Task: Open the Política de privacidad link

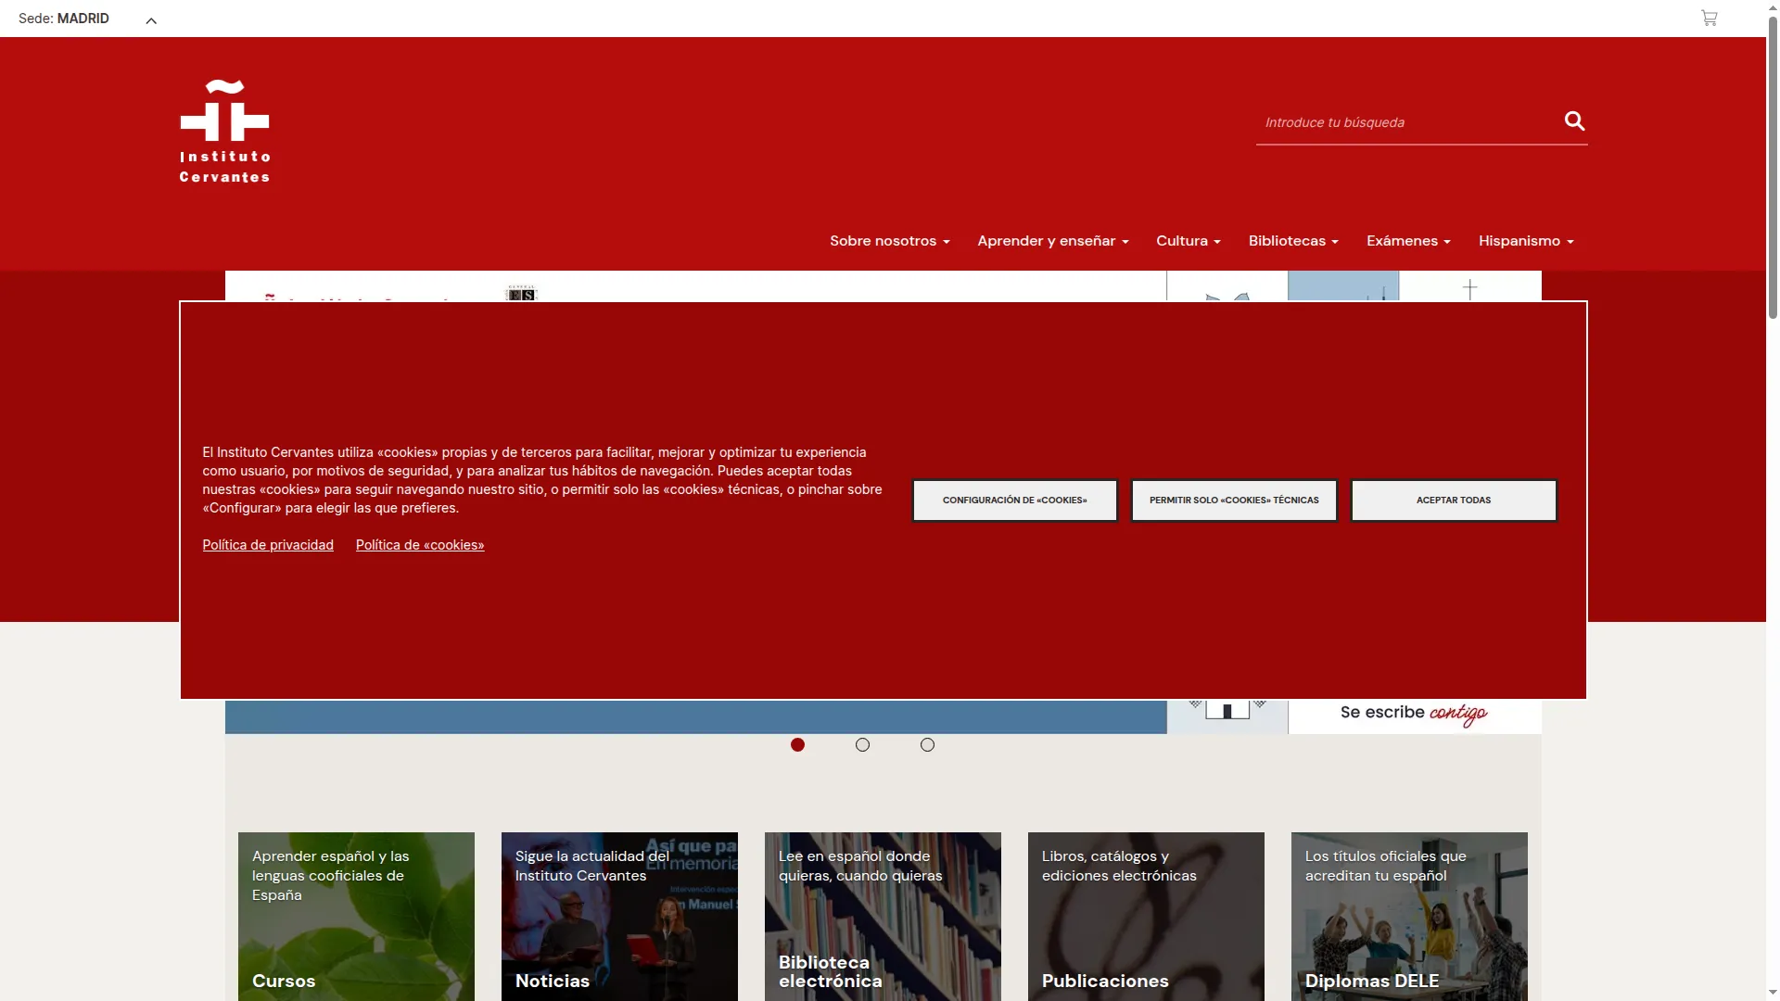Action: (268, 545)
